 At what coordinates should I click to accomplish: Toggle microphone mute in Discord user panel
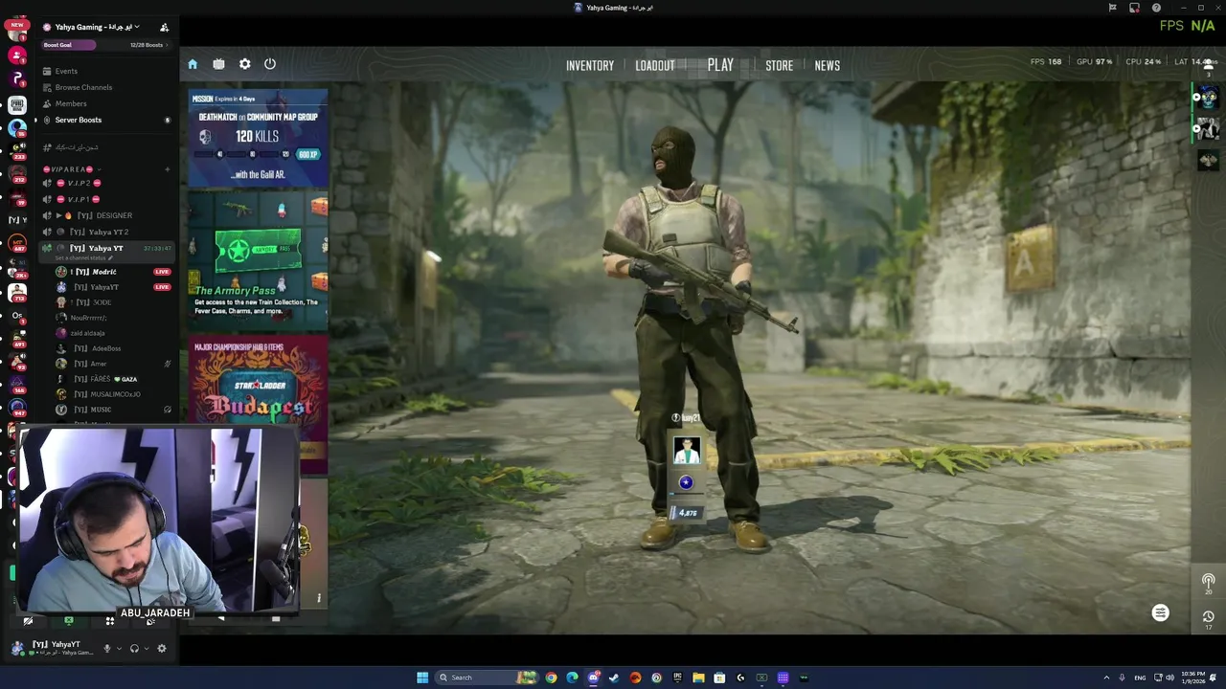pyautogui.click(x=106, y=648)
